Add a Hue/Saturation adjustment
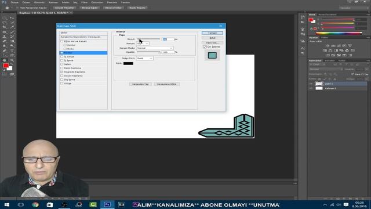The height and width of the screenshot is (209, 371). click(325, 51)
